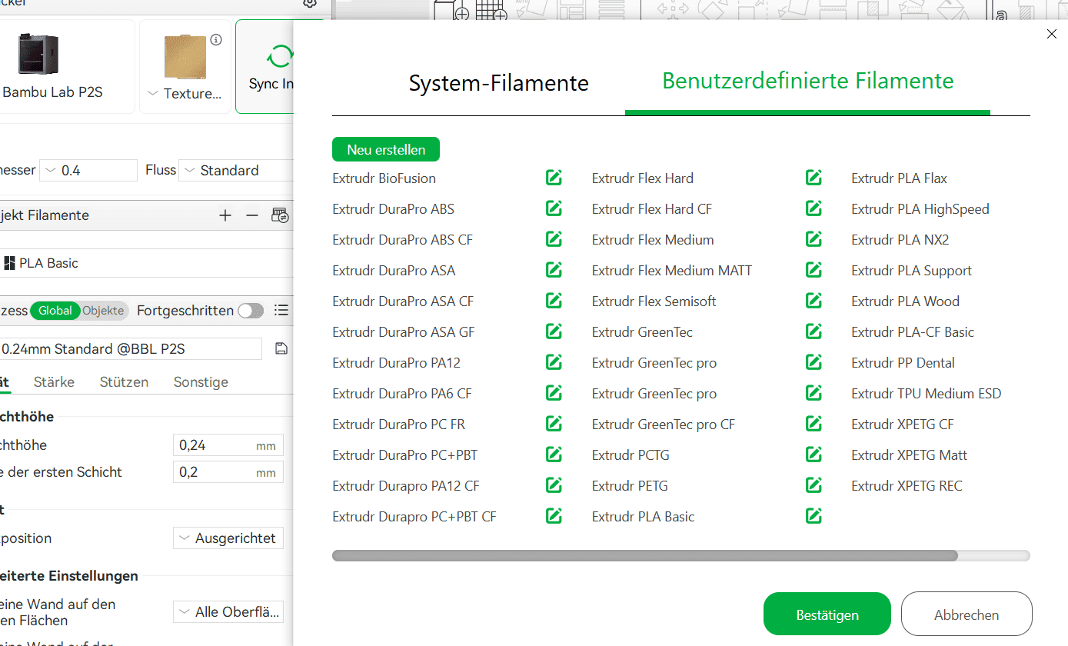The height and width of the screenshot is (646, 1068).
Task: Edit the Extrudr GreenTec filament
Action: click(x=813, y=331)
